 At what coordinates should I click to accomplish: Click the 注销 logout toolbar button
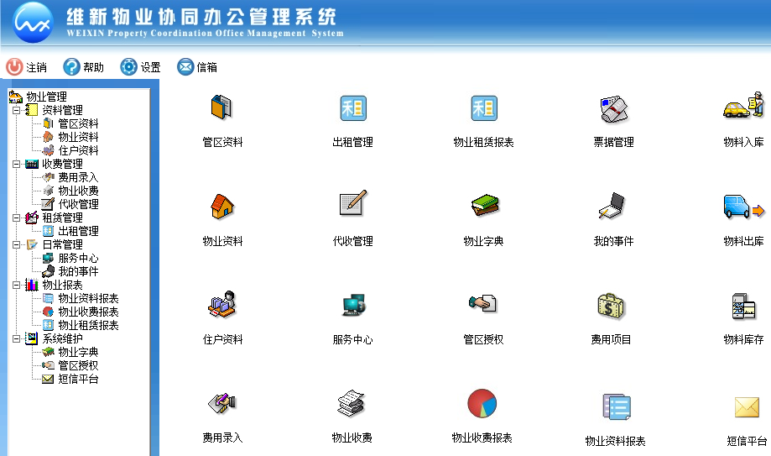click(26, 67)
